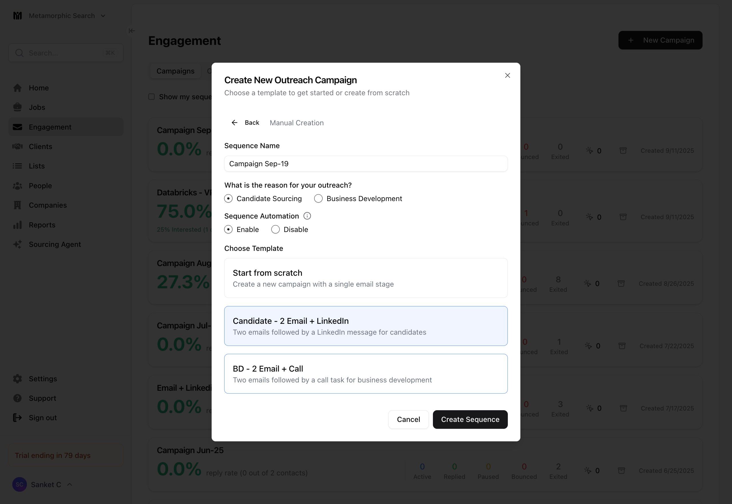Open Sourcing Agent from the sidebar
Viewport: 732px width, 504px height.
click(x=55, y=245)
